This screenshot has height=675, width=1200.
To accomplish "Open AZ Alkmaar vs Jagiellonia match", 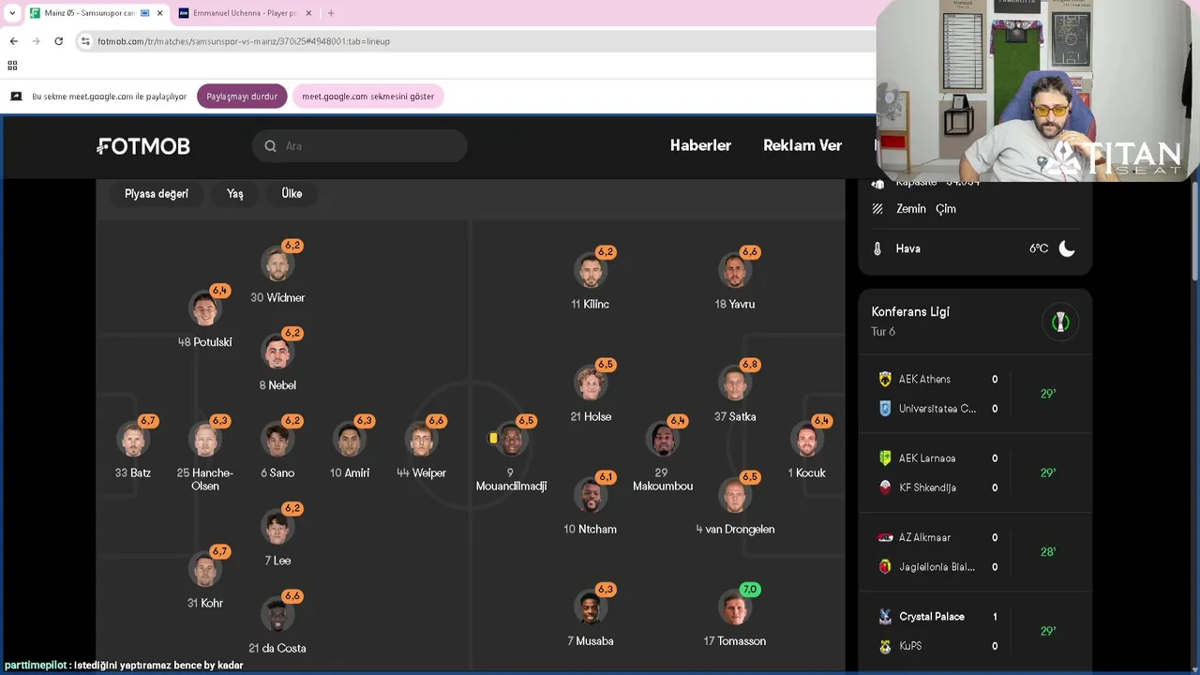I will (975, 552).
